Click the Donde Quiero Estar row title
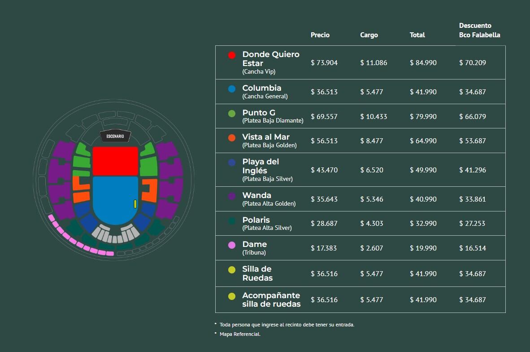Viewport: 530px width, 352px height. [270, 59]
